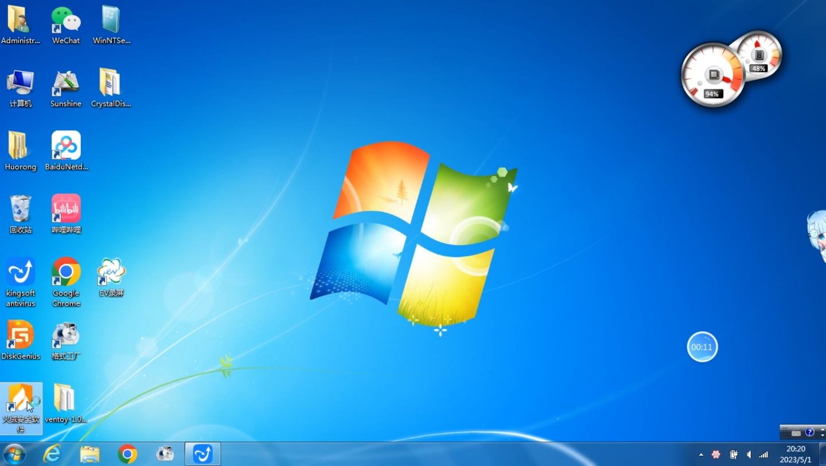Open the language bar help icon
This screenshot has height=466, width=826.
coord(809,432)
